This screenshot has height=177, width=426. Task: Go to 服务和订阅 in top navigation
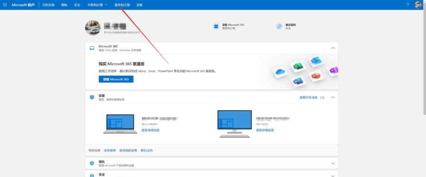point(122,5)
